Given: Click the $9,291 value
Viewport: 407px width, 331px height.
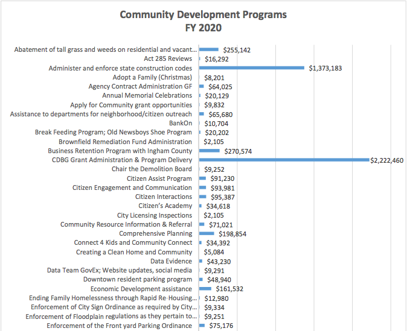Looking at the screenshot, I should [214, 271].
